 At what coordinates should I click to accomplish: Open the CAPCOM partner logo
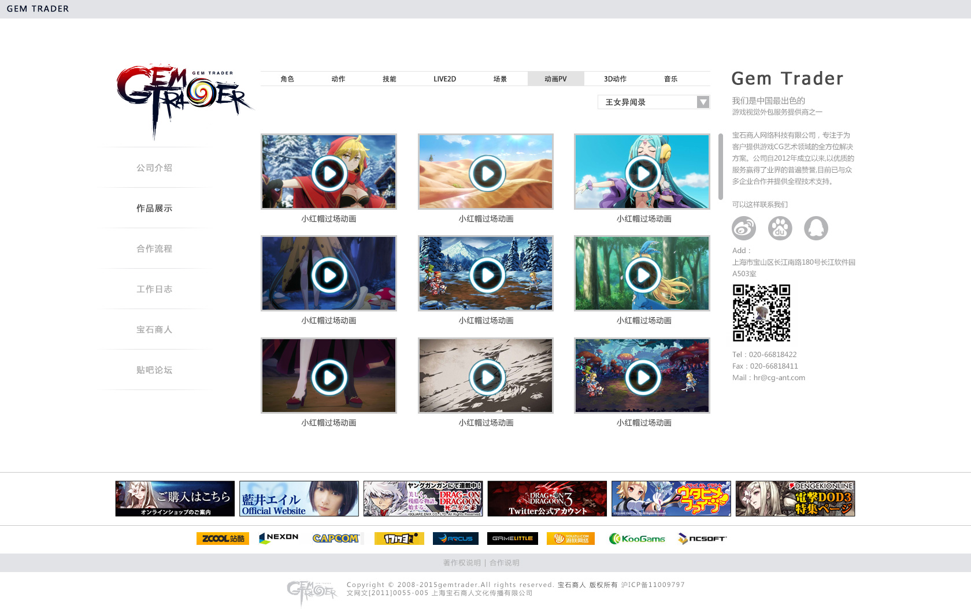point(336,539)
